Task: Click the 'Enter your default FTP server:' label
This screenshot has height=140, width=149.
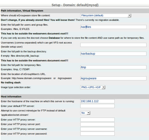Action: 18,106
